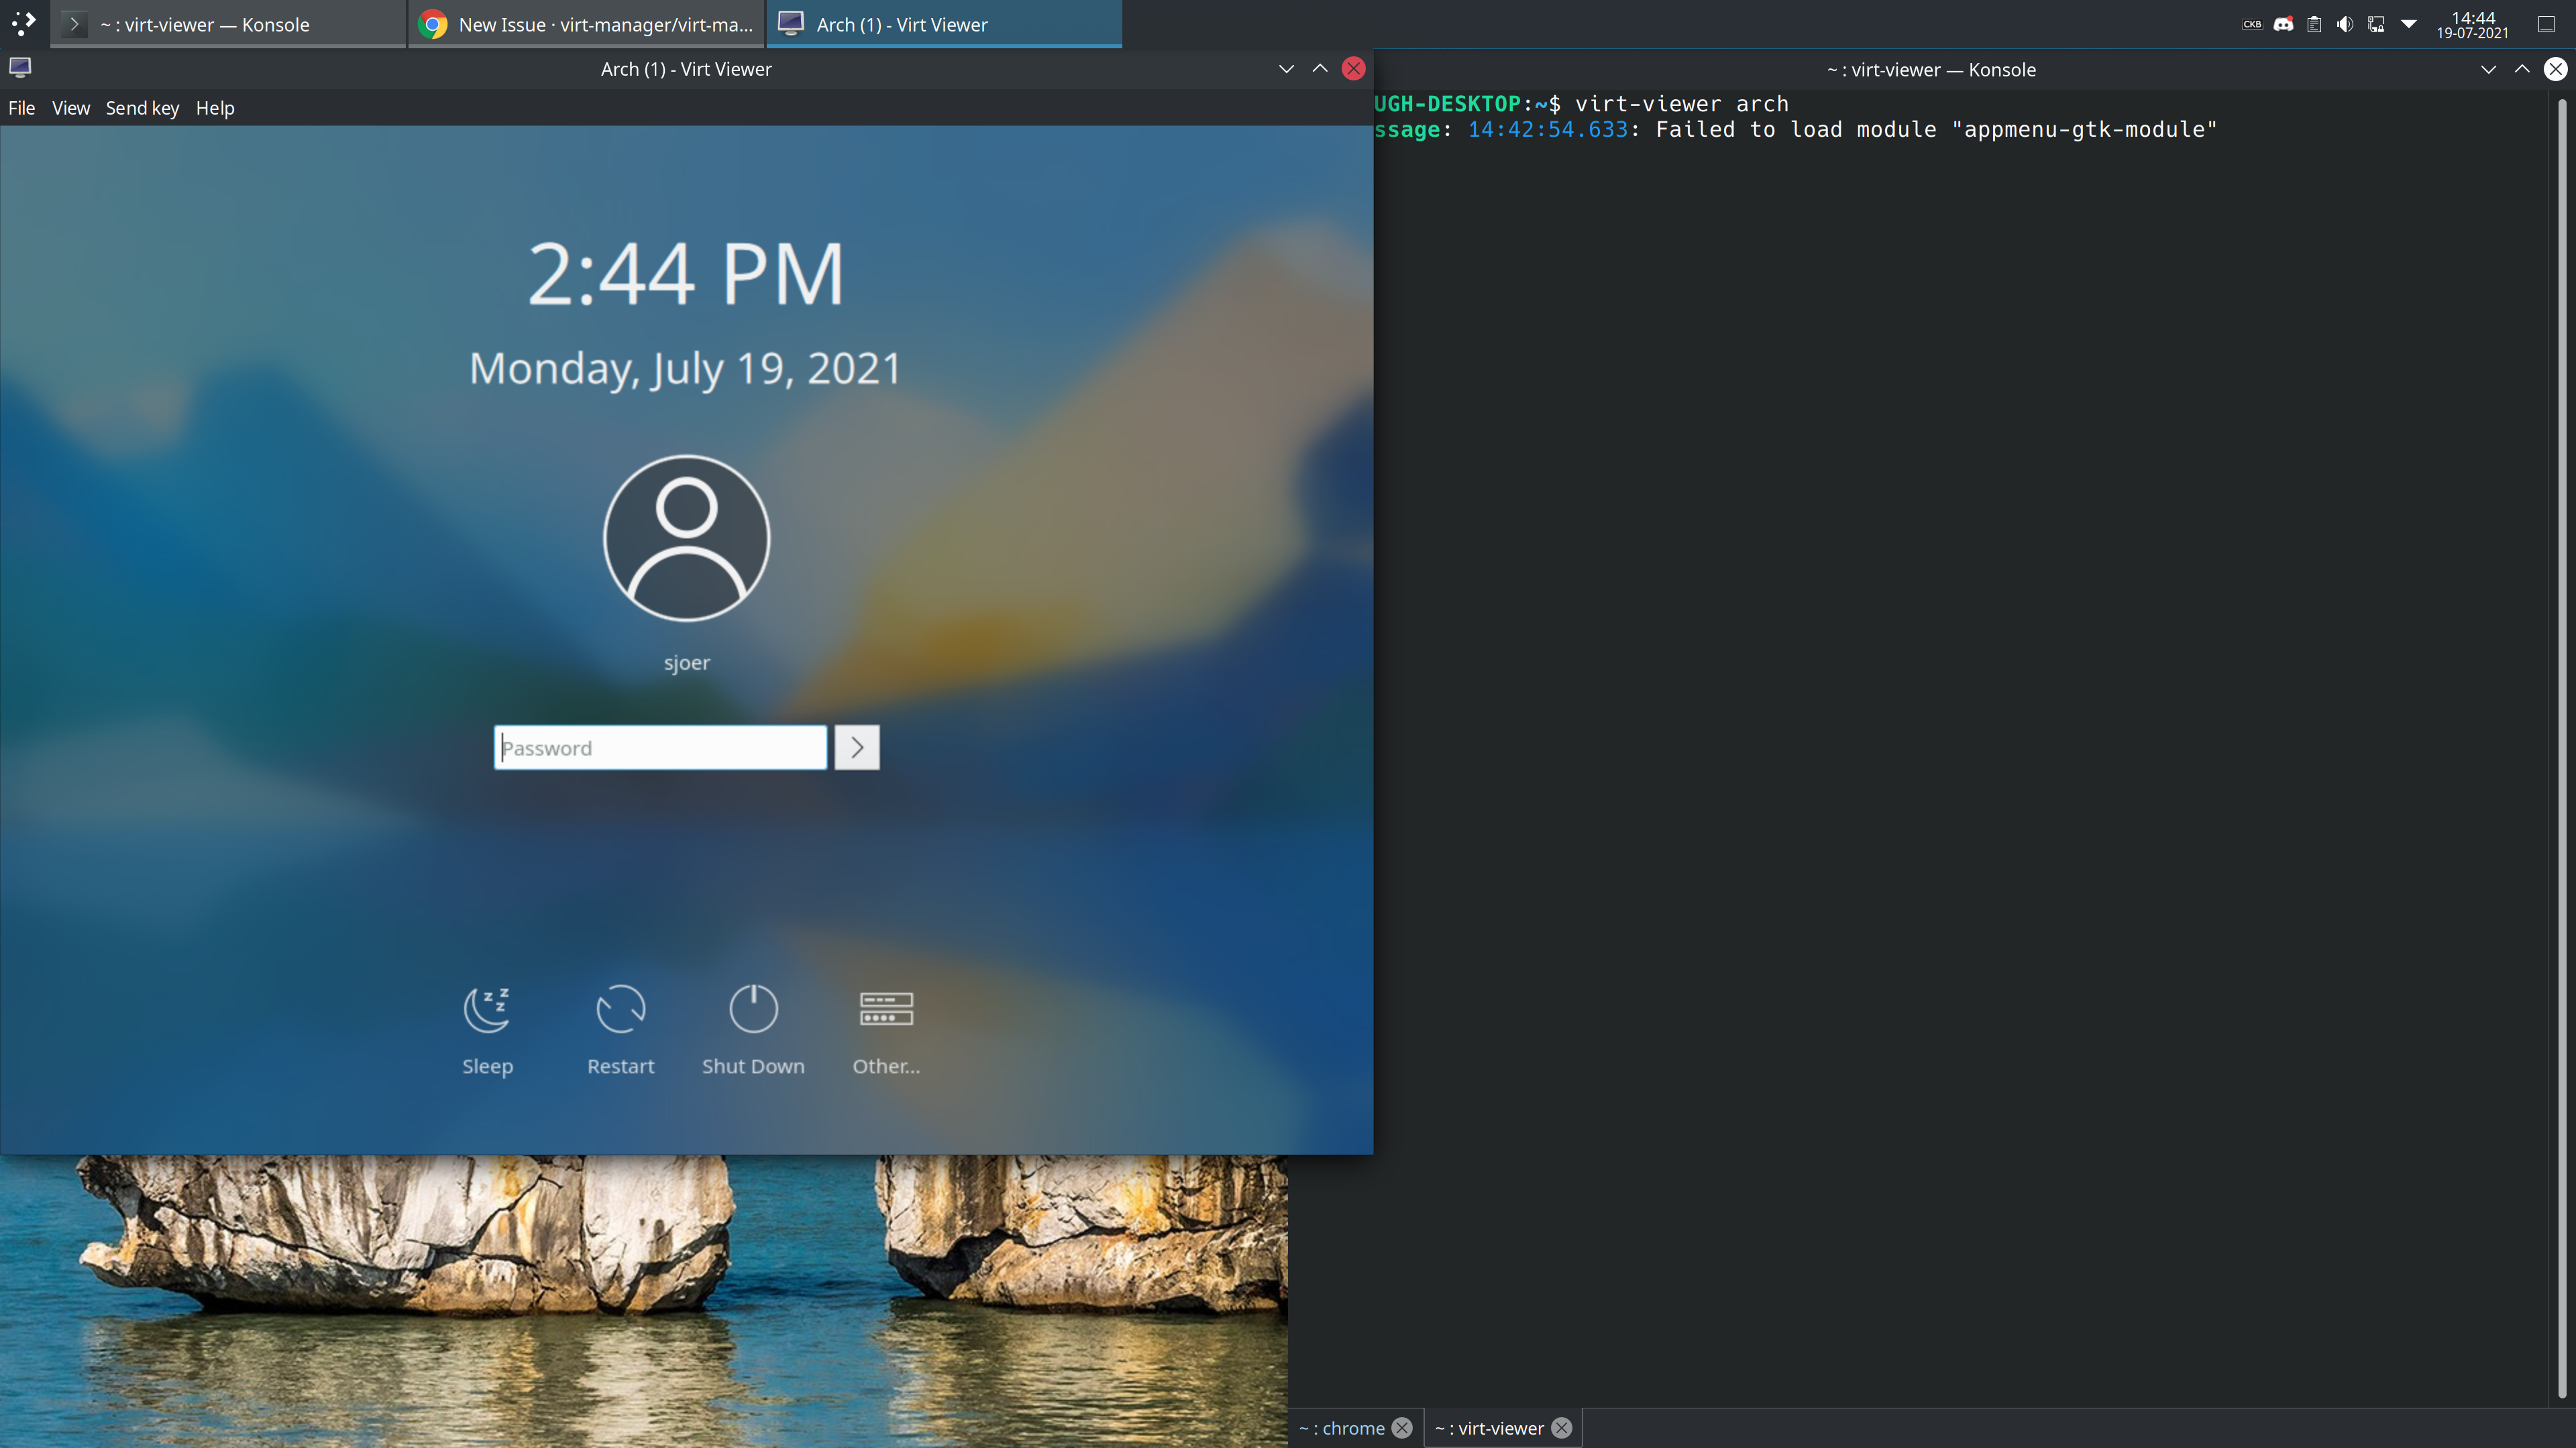Open the Send key menu
This screenshot has height=1448, width=2576.
pyautogui.click(x=142, y=108)
